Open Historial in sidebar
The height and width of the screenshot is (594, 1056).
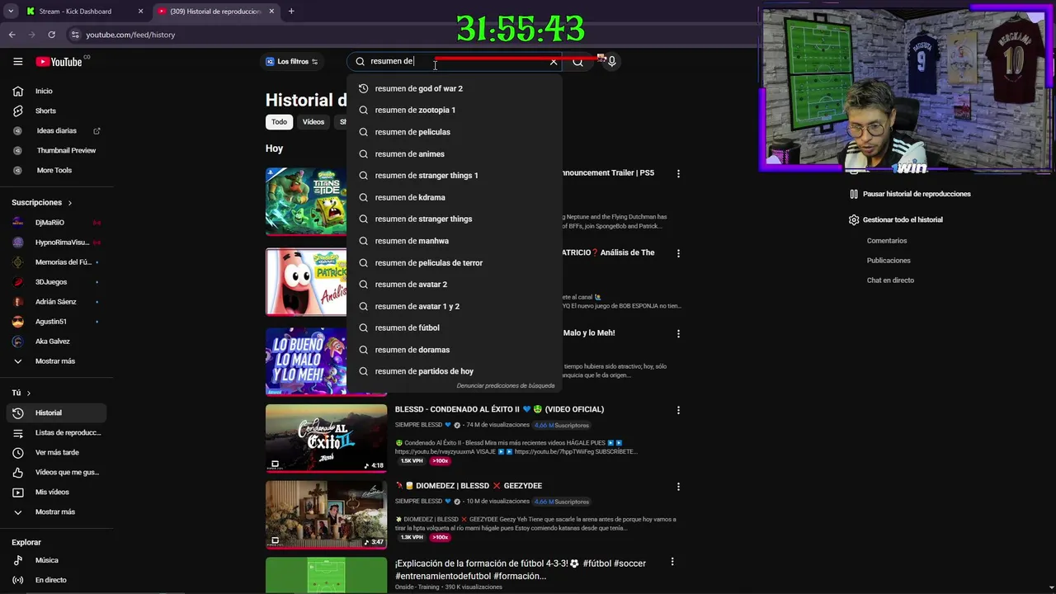tap(56, 412)
